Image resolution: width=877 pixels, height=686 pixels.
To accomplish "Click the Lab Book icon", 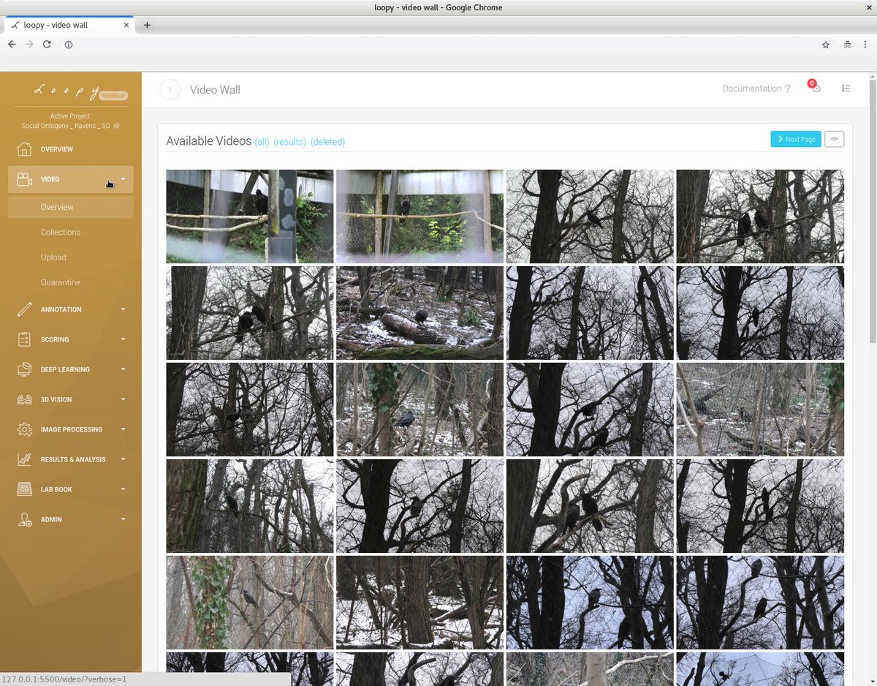I will [x=24, y=489].
